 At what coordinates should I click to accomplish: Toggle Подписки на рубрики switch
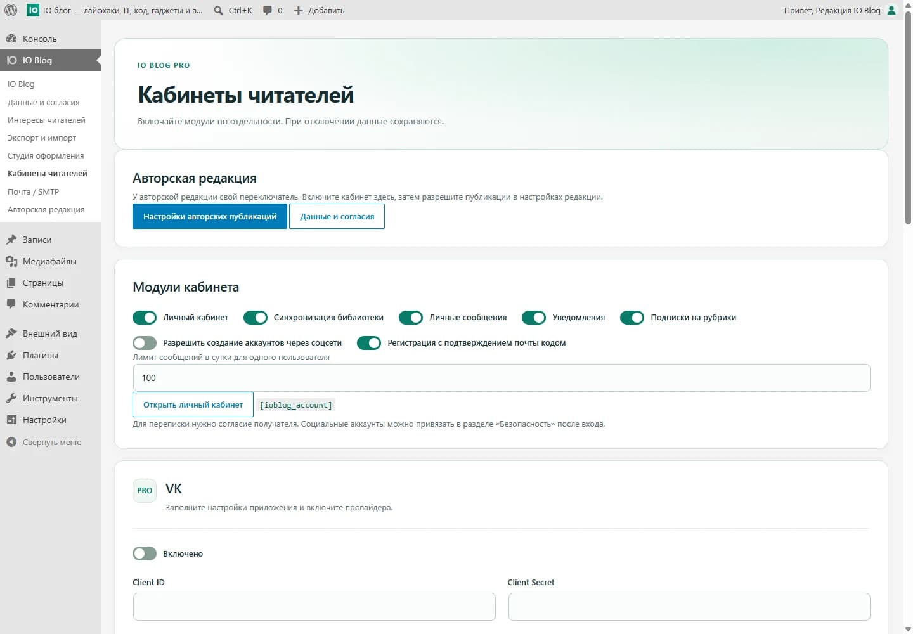click(x=632, y=318)
